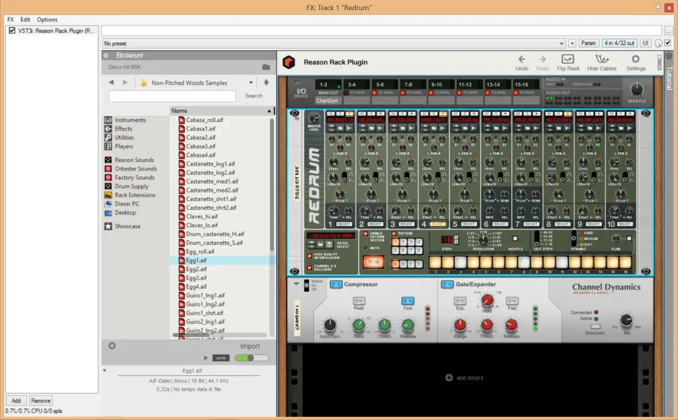Open the Tutorial side tab

click(x=668, y=78)
